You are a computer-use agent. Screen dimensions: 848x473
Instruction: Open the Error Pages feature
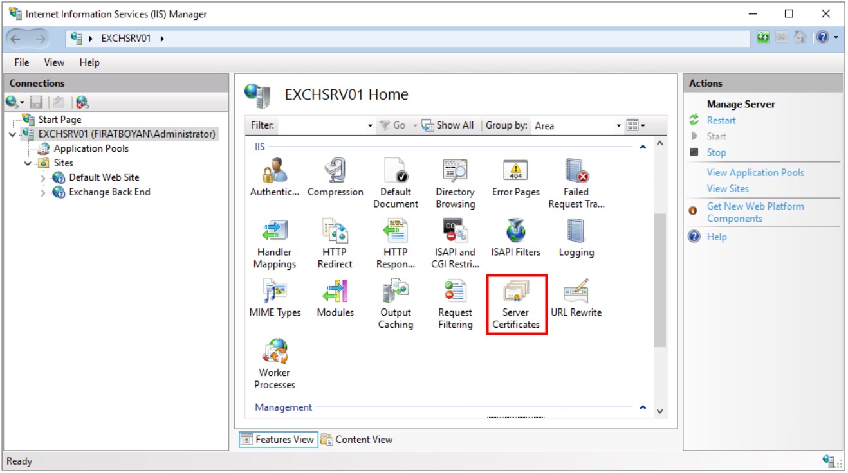(x=515, y=179)
